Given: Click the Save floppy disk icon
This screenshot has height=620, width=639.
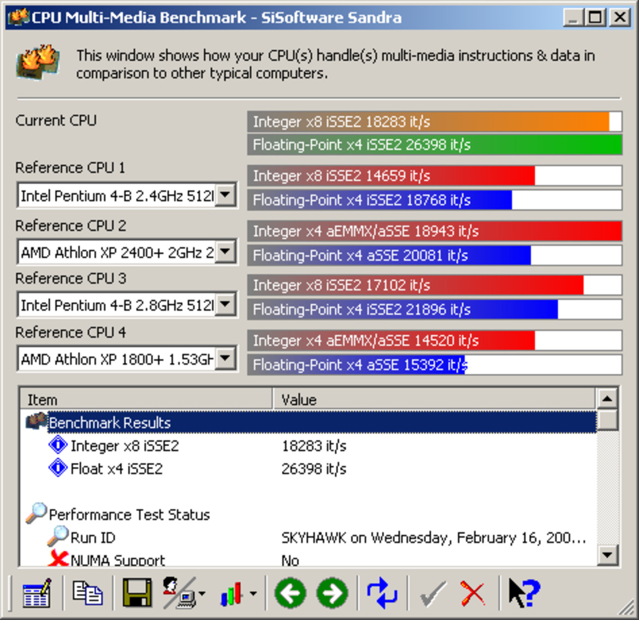Looking at the screenshot, I should [137, 593].
